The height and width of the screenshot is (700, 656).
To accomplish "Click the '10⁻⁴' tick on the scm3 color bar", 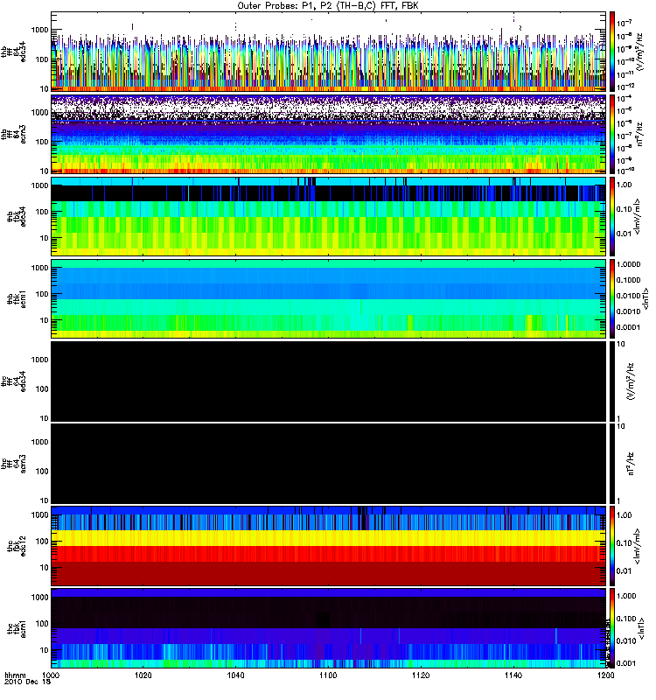I will point(624,99).
